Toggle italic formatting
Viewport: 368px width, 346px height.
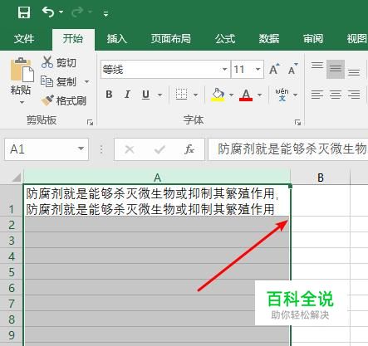[x=127, y=95]
